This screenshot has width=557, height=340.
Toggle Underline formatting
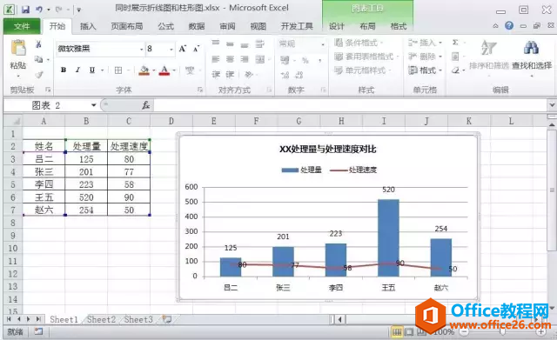92,70
